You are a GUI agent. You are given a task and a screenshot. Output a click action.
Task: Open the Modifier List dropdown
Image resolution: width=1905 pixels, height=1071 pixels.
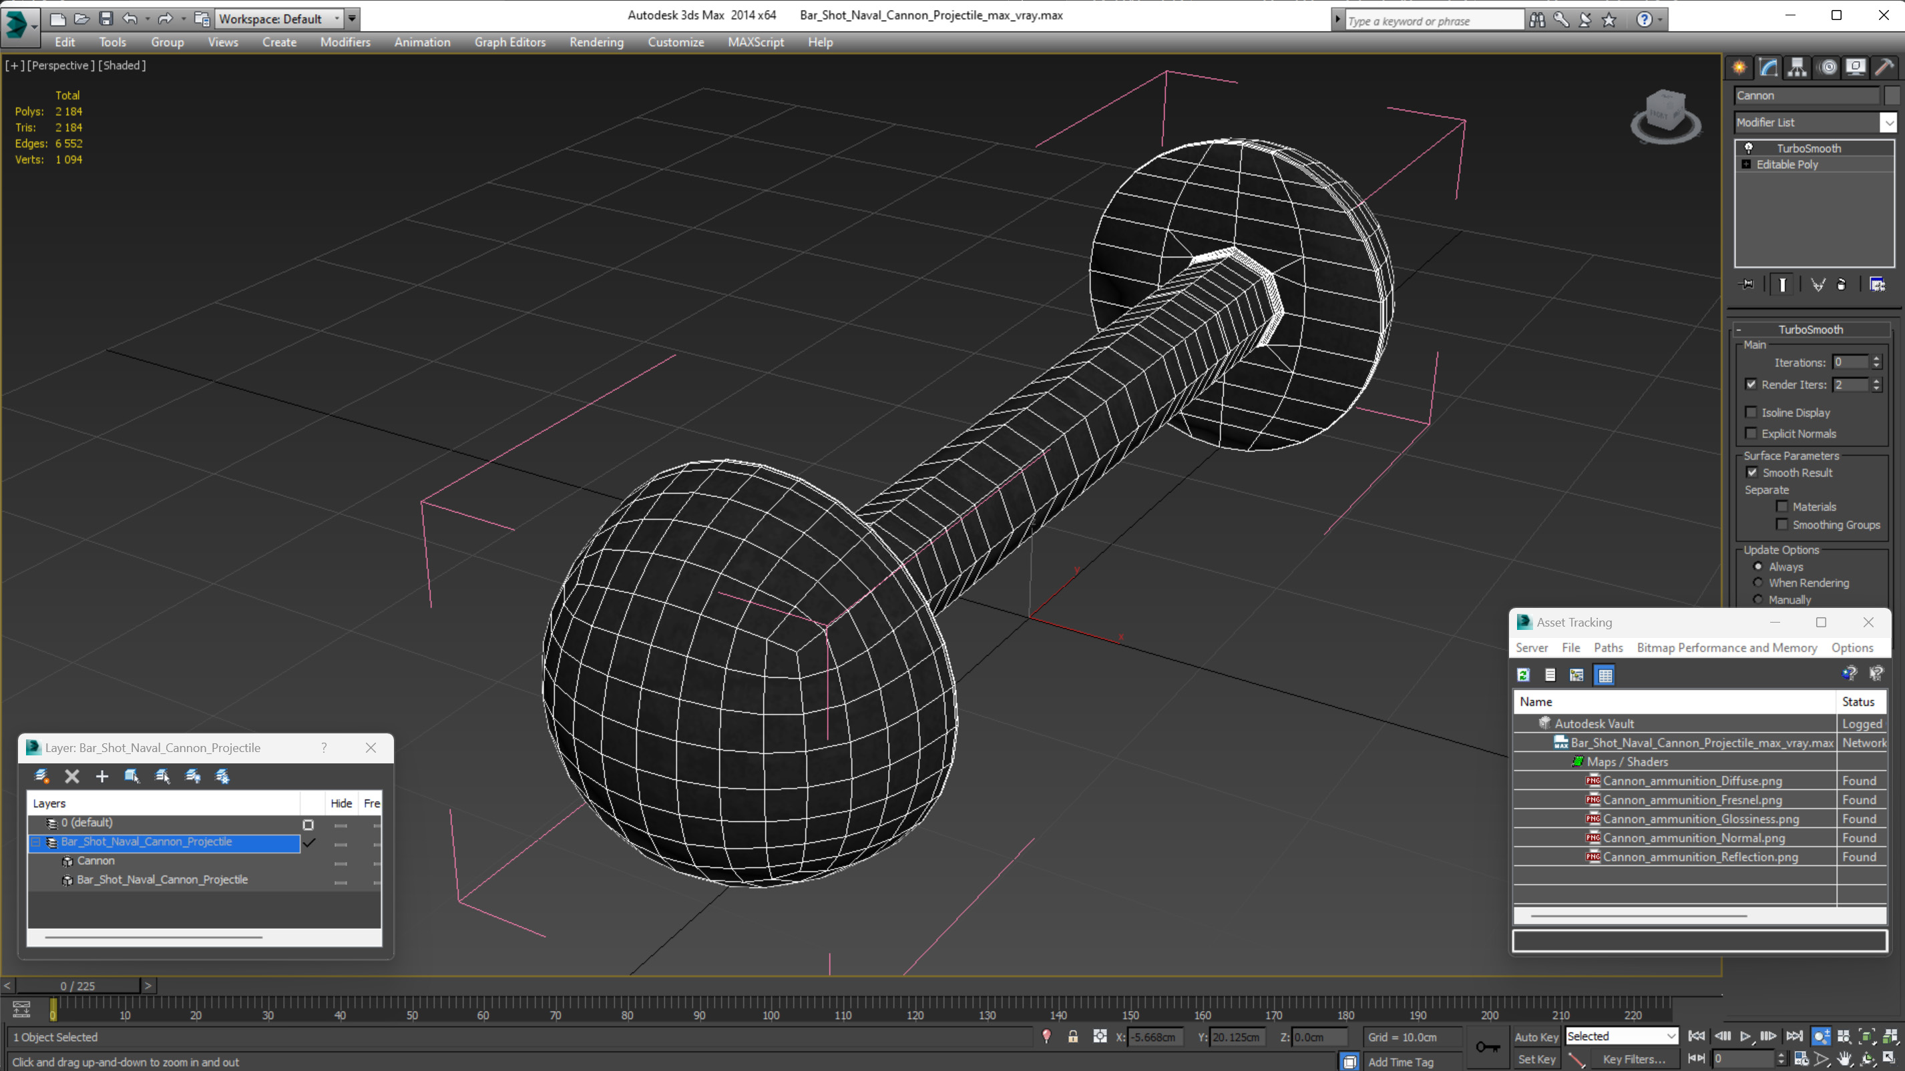click(1889, 122)
